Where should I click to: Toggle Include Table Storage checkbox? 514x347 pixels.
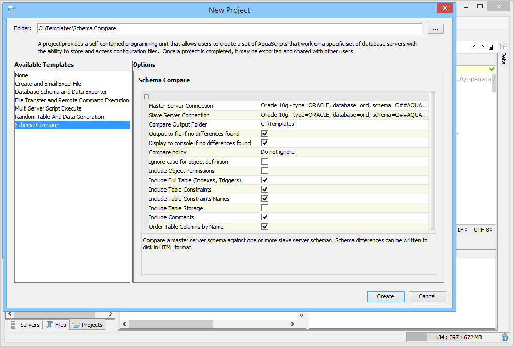tap(264, 208)
